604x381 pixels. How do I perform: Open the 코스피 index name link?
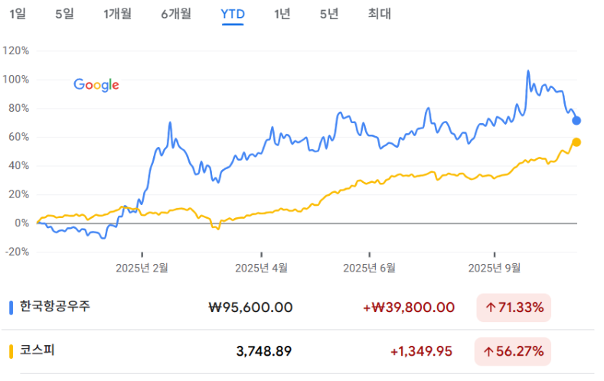pyautogui.click(x=37, y=351)
